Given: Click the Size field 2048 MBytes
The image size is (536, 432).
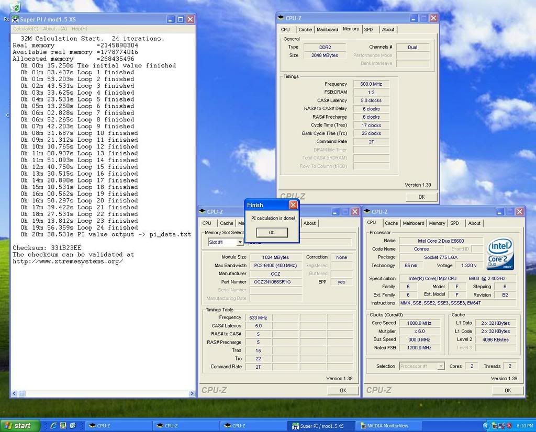Looking at the screenshot, I should pos(325,55).
